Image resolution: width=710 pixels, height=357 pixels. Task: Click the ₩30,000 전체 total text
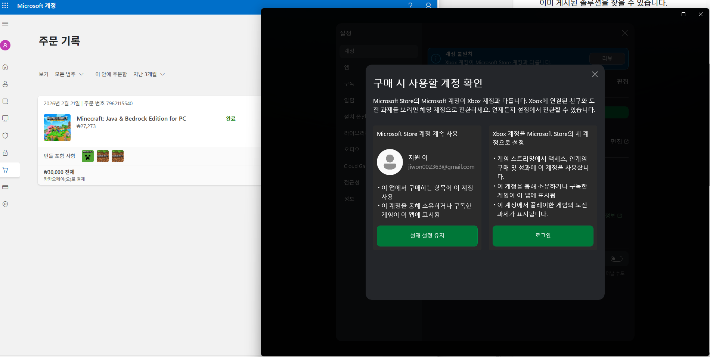click(x=59, y=172)
